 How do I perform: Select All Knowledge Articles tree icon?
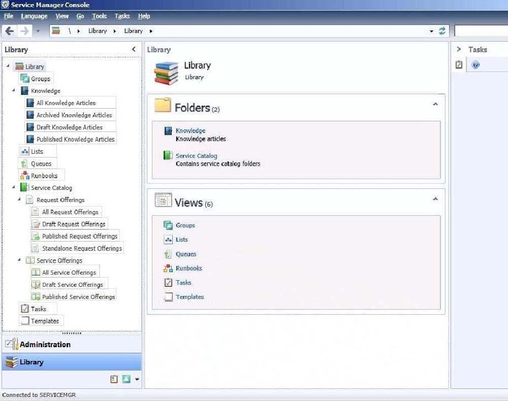(30, 103)
